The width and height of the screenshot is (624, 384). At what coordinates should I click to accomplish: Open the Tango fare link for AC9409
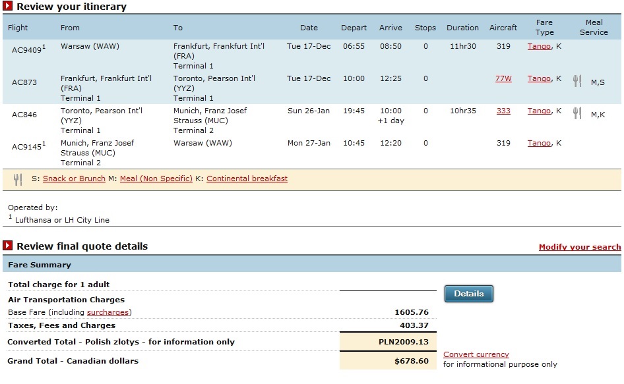click(x=539, y=46)
